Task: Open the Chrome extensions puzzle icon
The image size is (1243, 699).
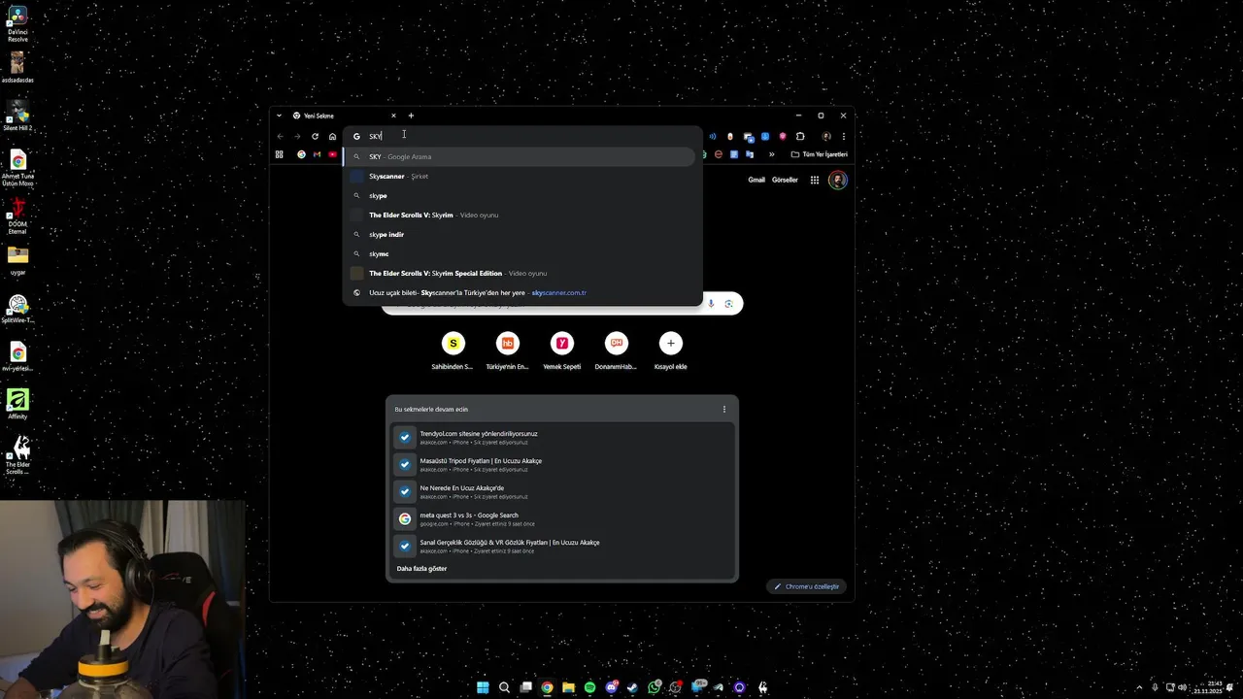Action: click(800, 136)
